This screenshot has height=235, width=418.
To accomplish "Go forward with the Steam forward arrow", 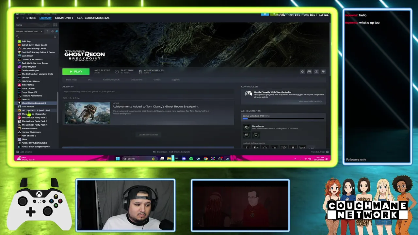I will pos(22,18).
